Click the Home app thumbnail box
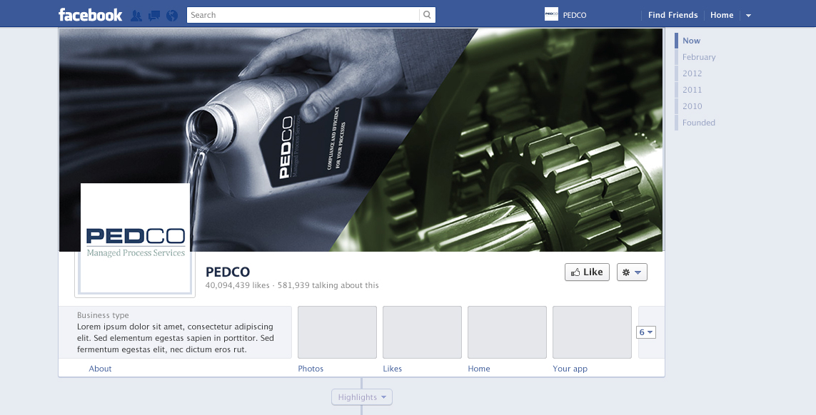 [x=507, y=332]
